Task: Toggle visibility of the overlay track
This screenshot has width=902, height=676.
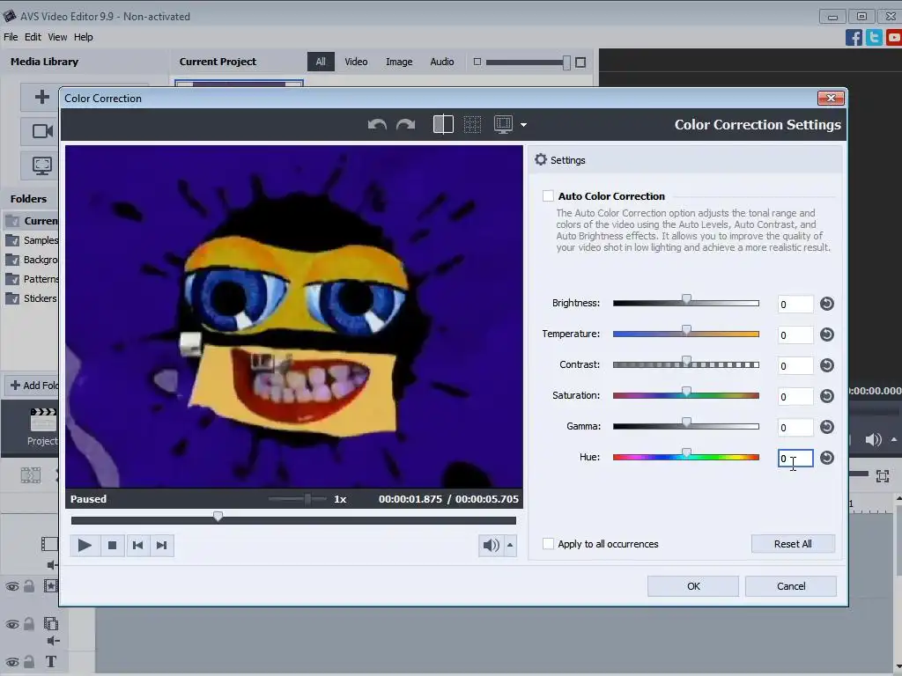Action: point(12,624)
